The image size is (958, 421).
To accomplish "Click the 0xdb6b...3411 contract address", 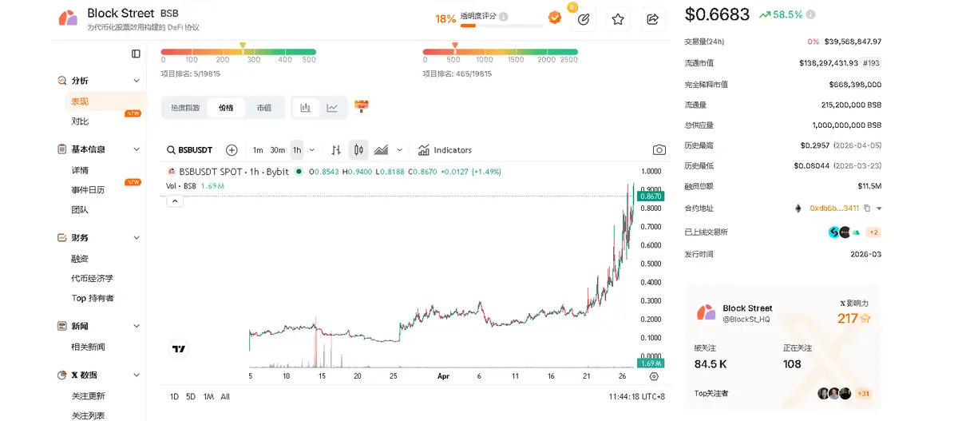I will [834, 208].
